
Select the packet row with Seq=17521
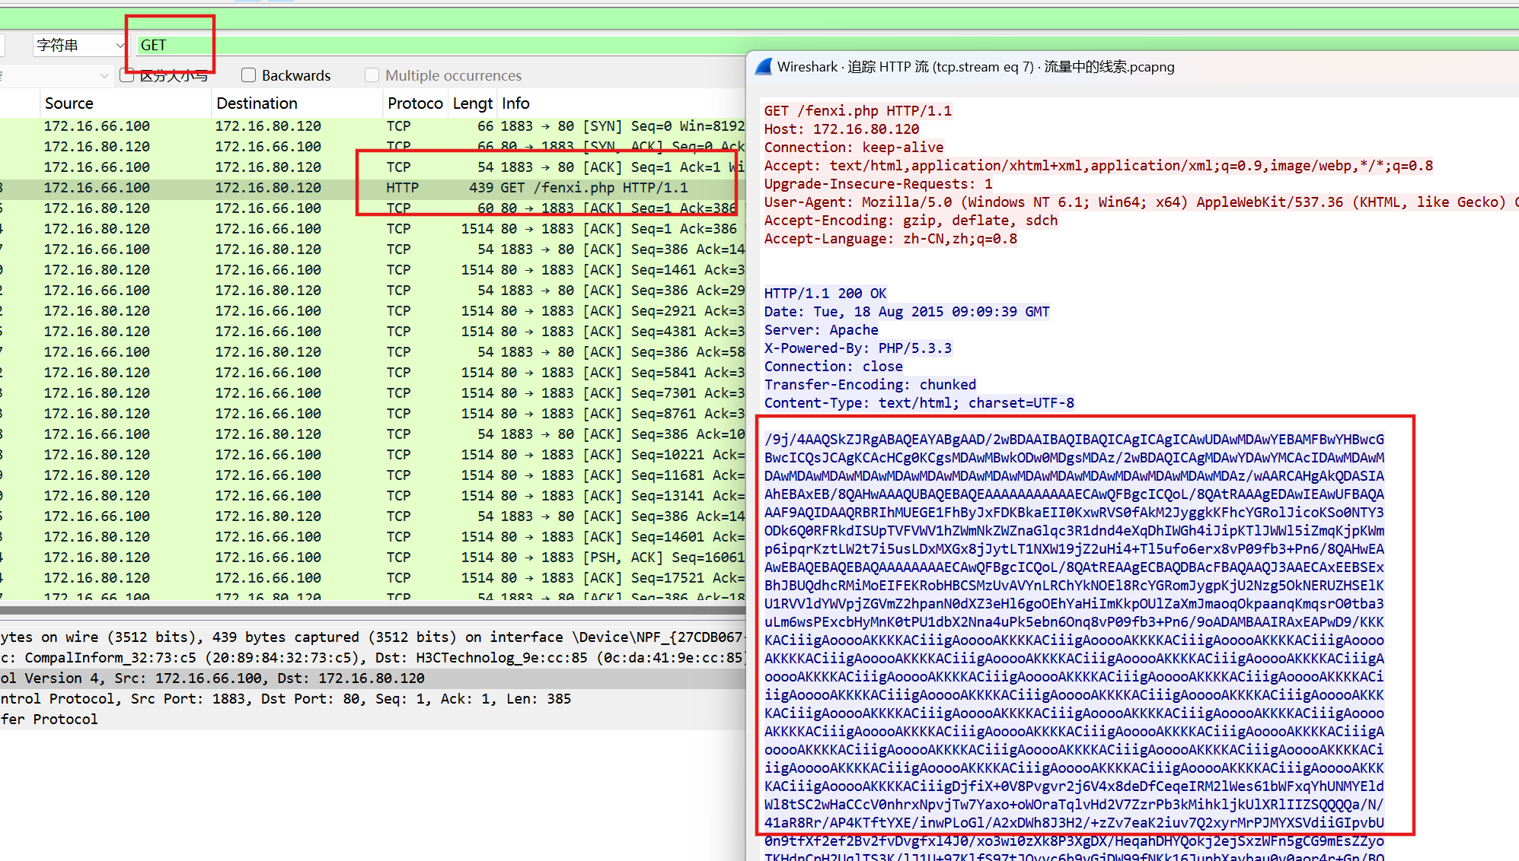pyautogui.click(x=373, y=578)
